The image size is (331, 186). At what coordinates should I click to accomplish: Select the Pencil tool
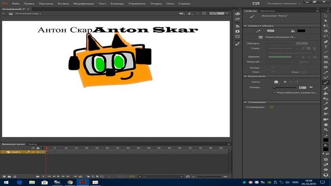(325, 72)
